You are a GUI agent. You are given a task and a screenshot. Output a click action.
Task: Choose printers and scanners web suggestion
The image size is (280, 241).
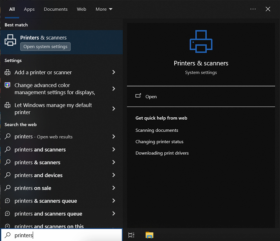[x=40, y=149]
